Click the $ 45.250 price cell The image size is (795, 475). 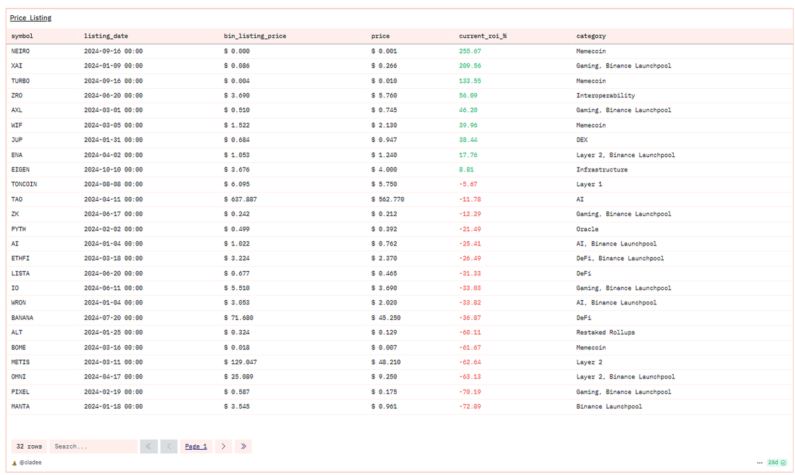pos(387,318)
